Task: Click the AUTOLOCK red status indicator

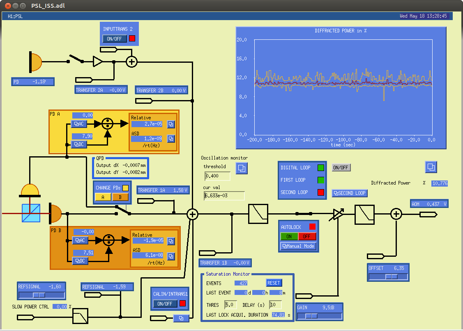Action: [x=312, y=227]
